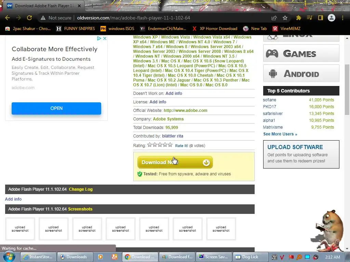Close the Download Adobe Flash Player tab
This screenshot has height=262, width=350.
pyautogui.click(x=79, y=6)
